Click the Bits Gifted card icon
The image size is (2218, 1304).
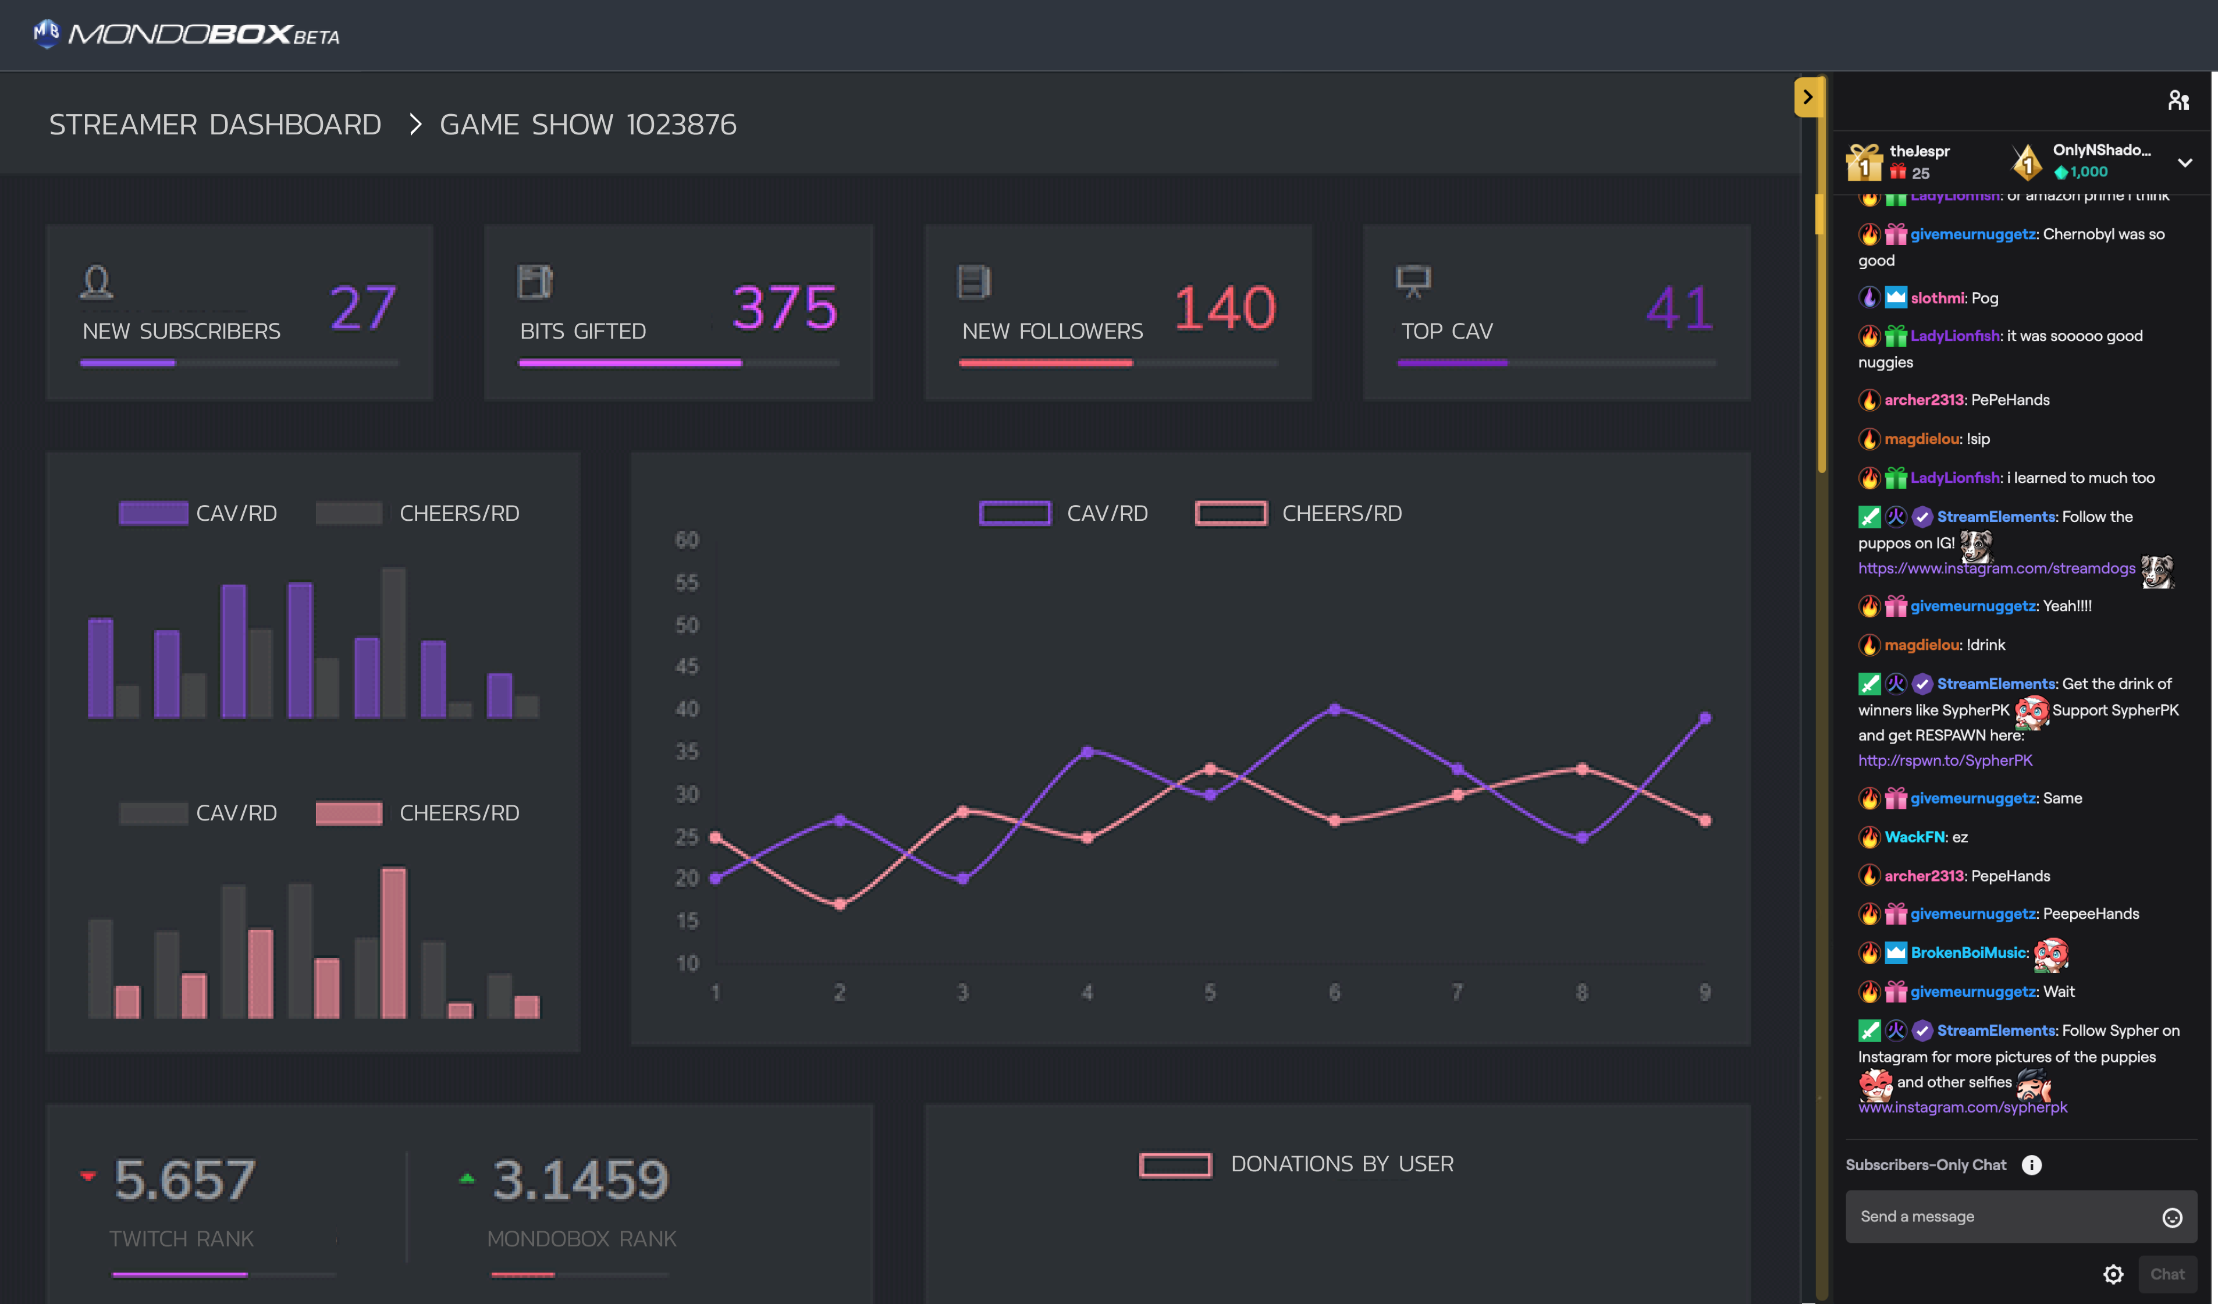(534, 282)
